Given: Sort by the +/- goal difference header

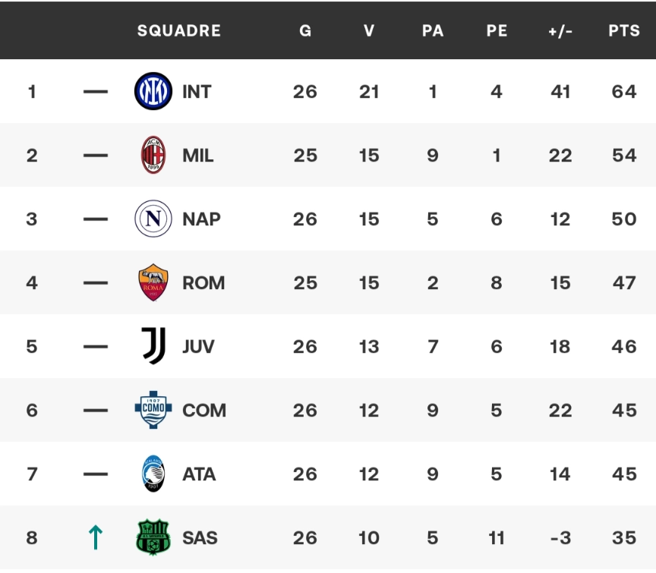Looking at the screenshot, I should 560,31.
